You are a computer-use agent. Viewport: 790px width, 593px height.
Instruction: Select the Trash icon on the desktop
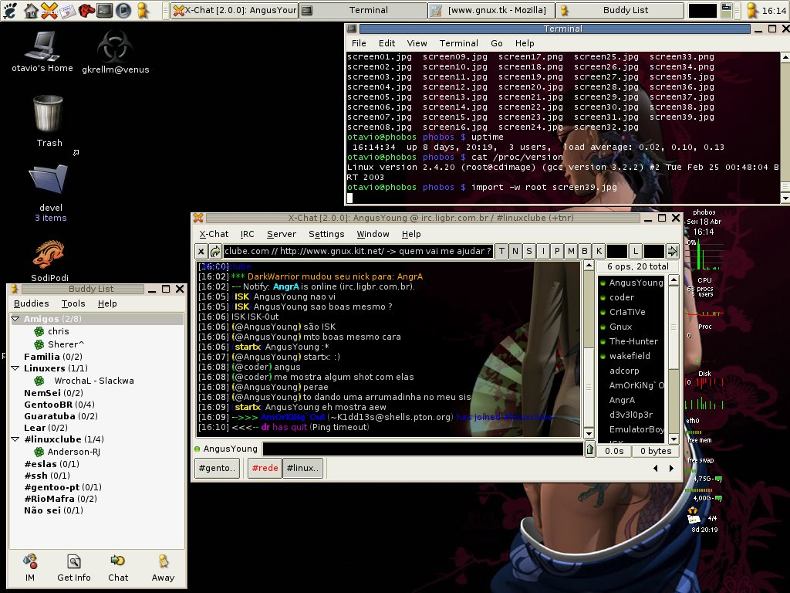[49, 121]
